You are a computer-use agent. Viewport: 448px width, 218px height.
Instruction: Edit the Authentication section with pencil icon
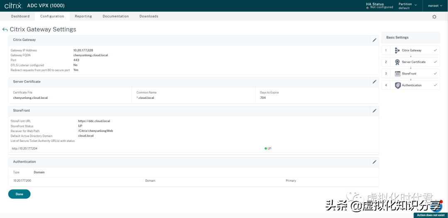[x=374, y=162]
